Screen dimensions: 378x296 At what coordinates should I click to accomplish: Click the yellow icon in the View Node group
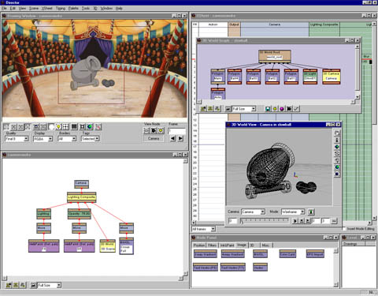[161, 130]
